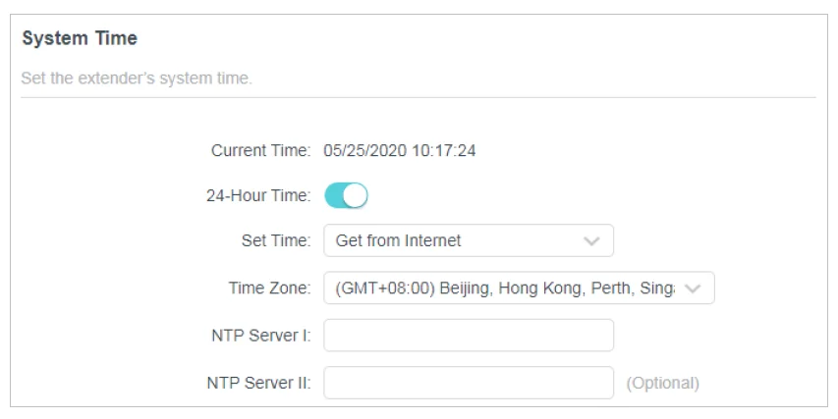
Task: Click the (Optional) hint text
Action: pyautogui.click(x=662, y=383)
